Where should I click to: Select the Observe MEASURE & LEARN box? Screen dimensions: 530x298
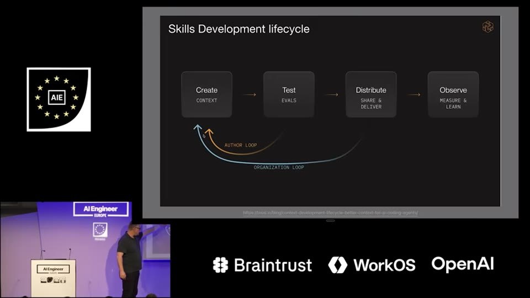(x=453, y=94)
